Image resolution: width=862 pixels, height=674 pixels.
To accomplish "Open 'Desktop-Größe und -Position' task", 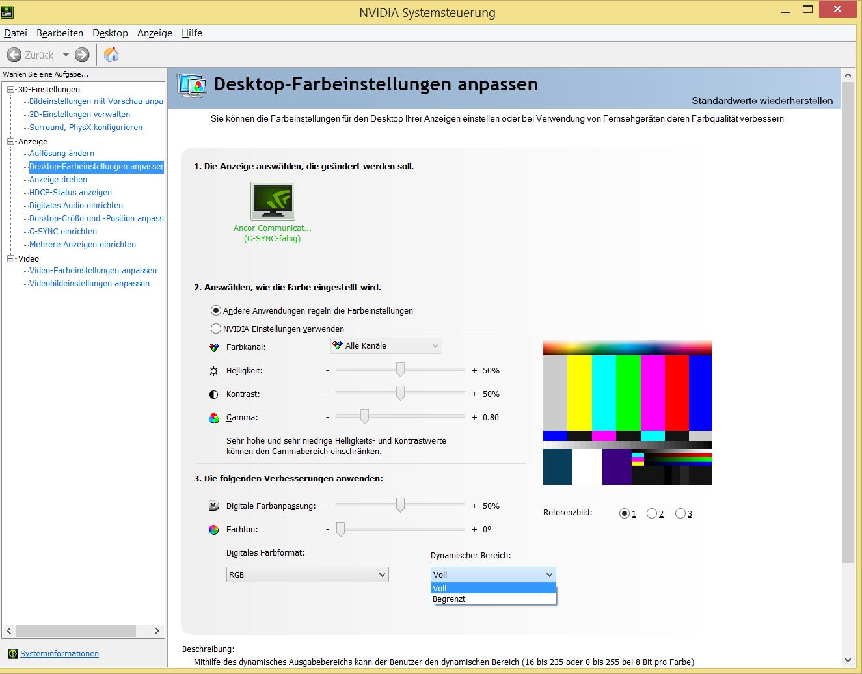I will click(96, 219).
